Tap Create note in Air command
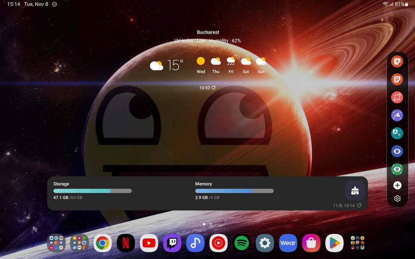The height and width of the screenshot is (259, 415). pyautogui.click(x=397, y=62)
